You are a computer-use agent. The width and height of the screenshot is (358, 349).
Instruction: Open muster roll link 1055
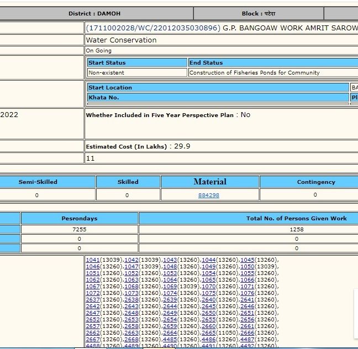coord(248,273)
